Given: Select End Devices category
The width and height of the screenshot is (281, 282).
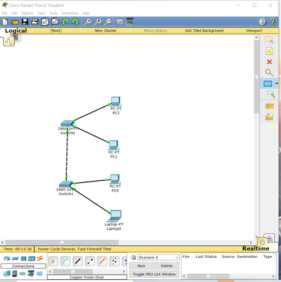Looking at the screenshot, I should click(7, 274).
